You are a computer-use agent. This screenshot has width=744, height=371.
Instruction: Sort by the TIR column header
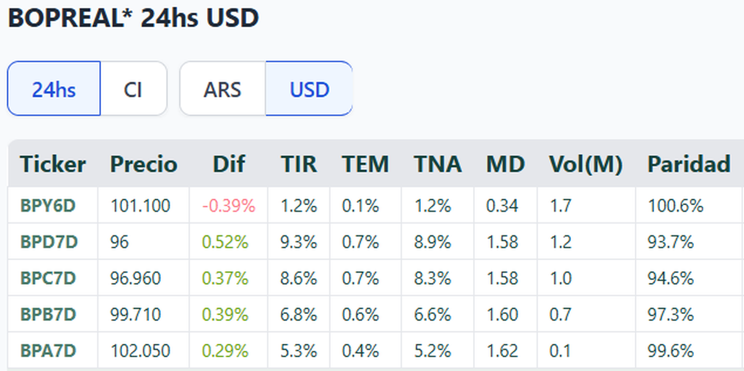coord(298,164)
